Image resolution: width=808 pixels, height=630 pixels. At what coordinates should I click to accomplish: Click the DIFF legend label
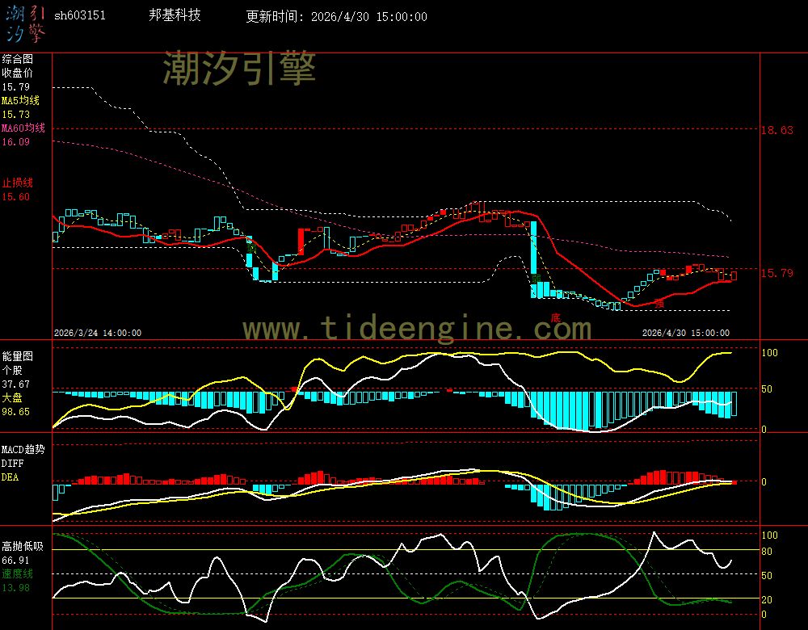coord(12,463)
